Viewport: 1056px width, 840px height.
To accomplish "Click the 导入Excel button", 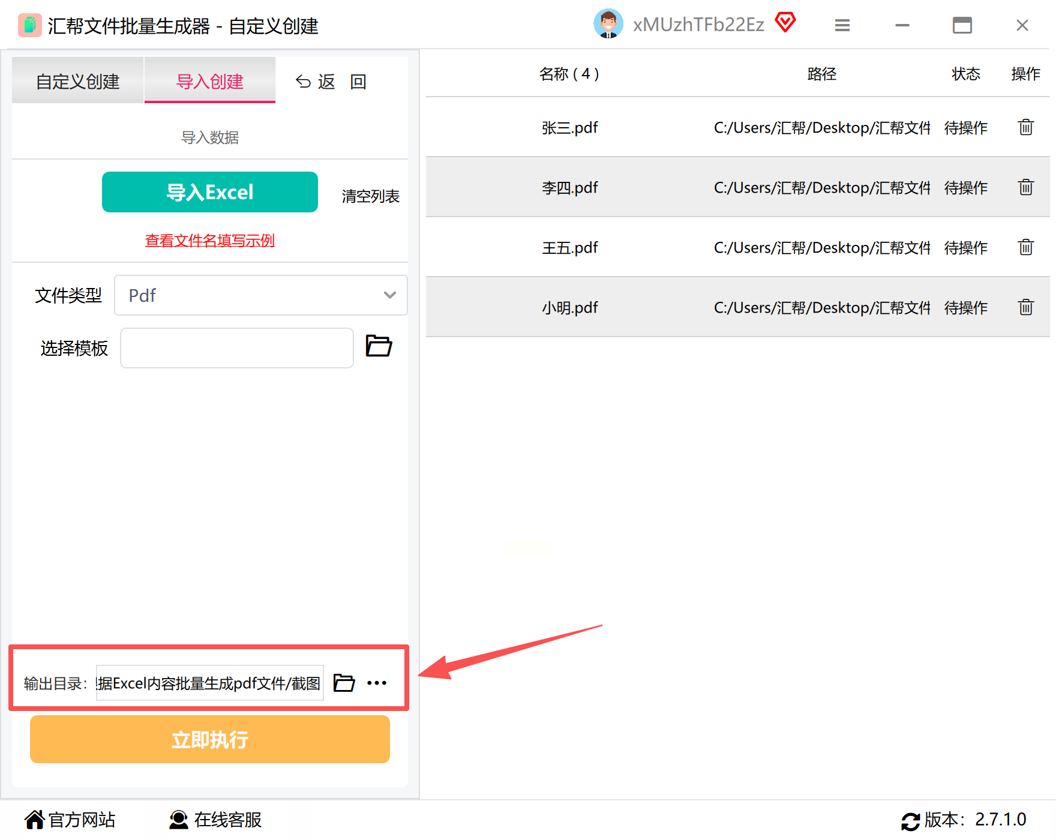I will (210, 192).
